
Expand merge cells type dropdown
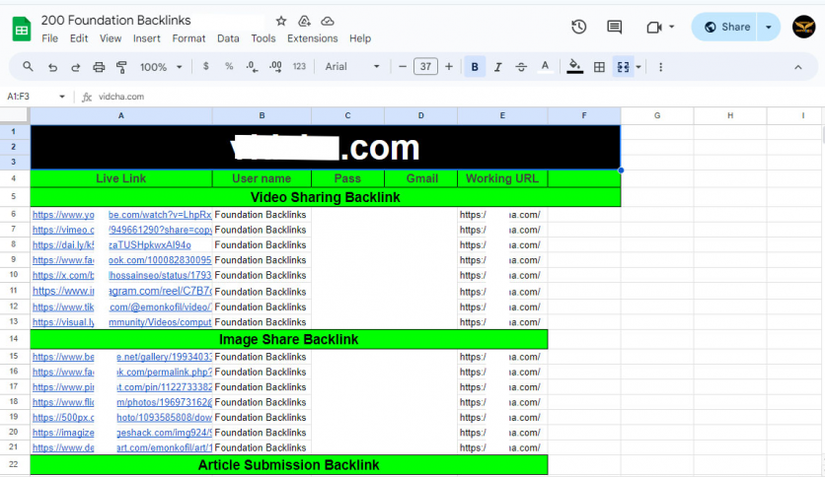[638, 67]
